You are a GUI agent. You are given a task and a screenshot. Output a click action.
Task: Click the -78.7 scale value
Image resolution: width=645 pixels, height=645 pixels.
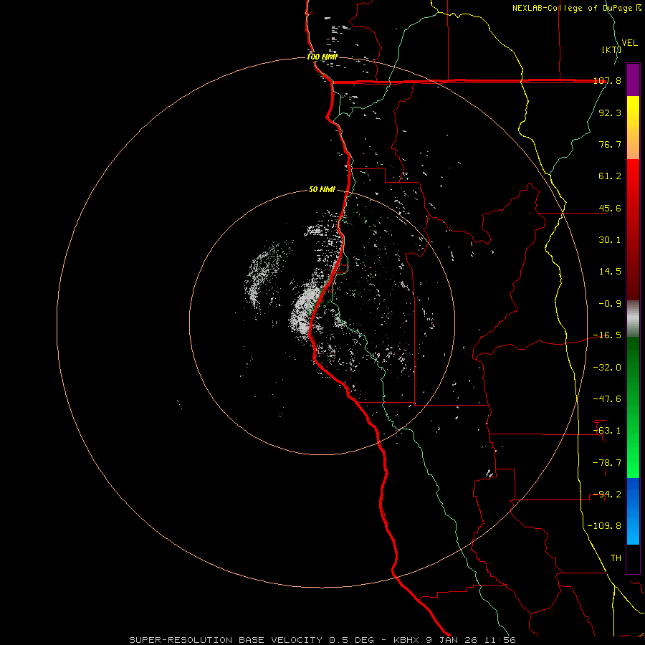(608, 463)
